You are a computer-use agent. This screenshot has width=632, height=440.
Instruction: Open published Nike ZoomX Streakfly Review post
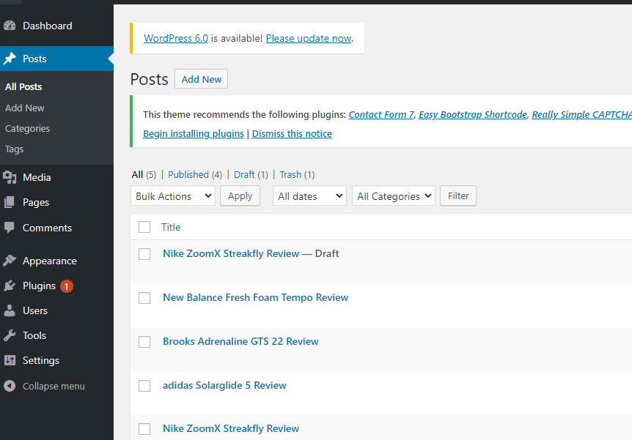[231, 429]
